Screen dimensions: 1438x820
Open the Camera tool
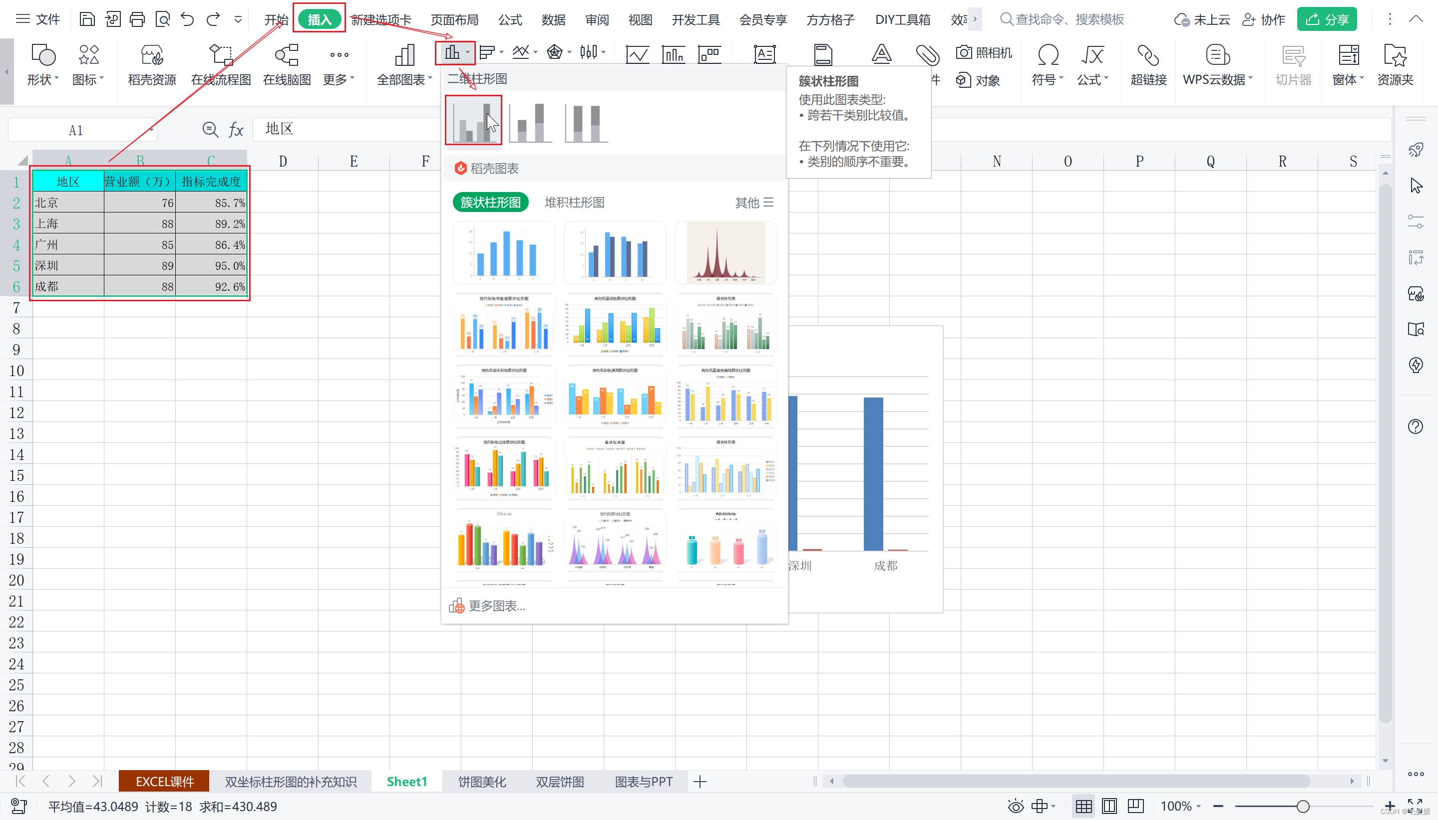tap(984, 52)
